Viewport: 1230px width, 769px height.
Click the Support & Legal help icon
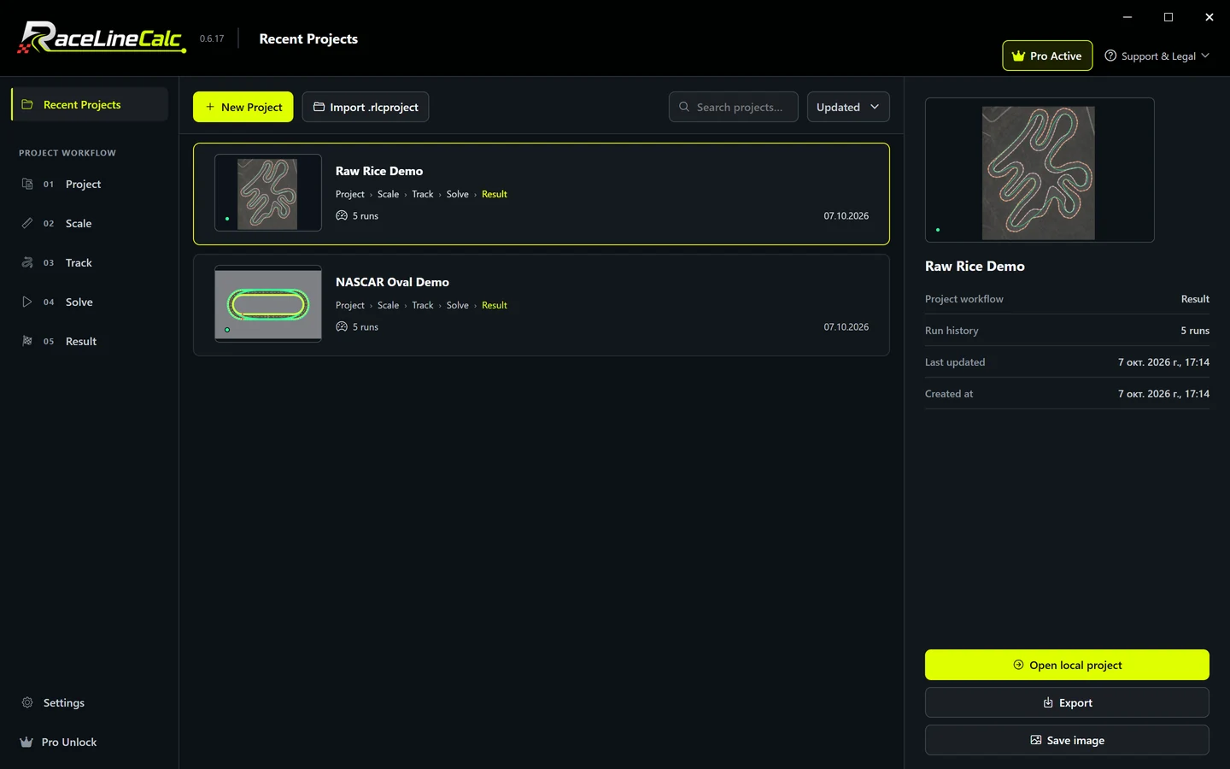1110,56
